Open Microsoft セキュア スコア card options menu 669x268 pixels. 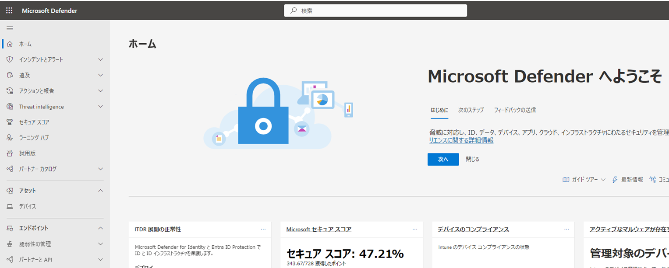(x=415, y=229)
